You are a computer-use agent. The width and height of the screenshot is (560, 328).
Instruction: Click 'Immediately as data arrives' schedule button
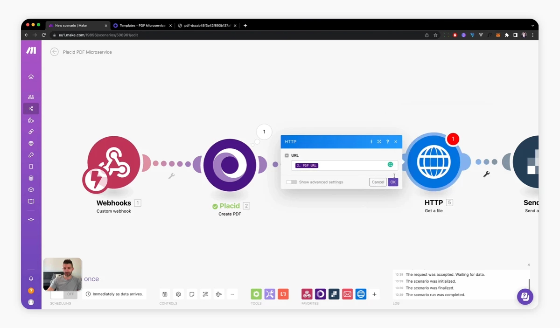tap(114, 294)
